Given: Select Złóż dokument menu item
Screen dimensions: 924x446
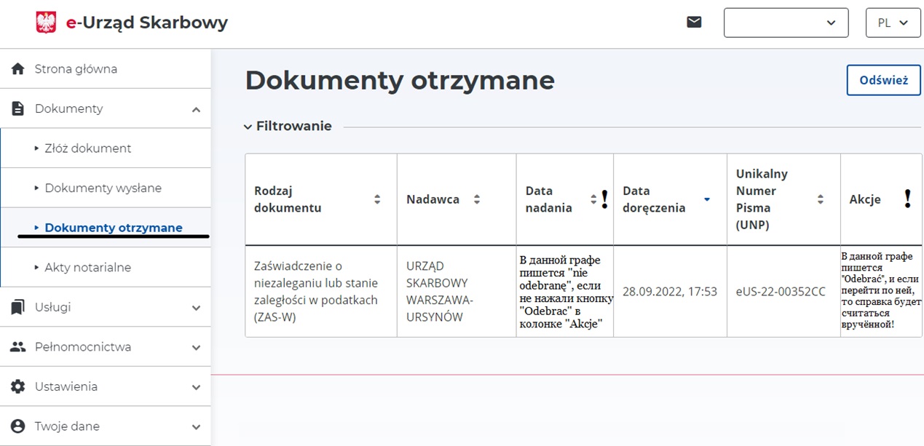Looking at the screenshot, I should pyautogui.click(x=87, y=148).
